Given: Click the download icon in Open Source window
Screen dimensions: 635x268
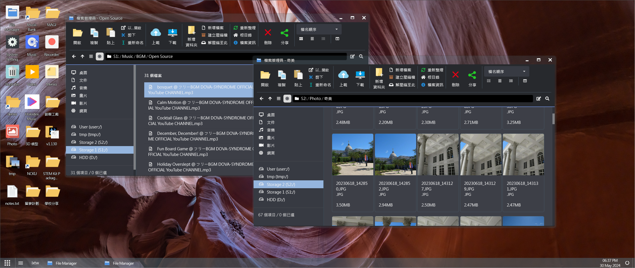Looking at the screenshot, I should [x=172, y=33].
